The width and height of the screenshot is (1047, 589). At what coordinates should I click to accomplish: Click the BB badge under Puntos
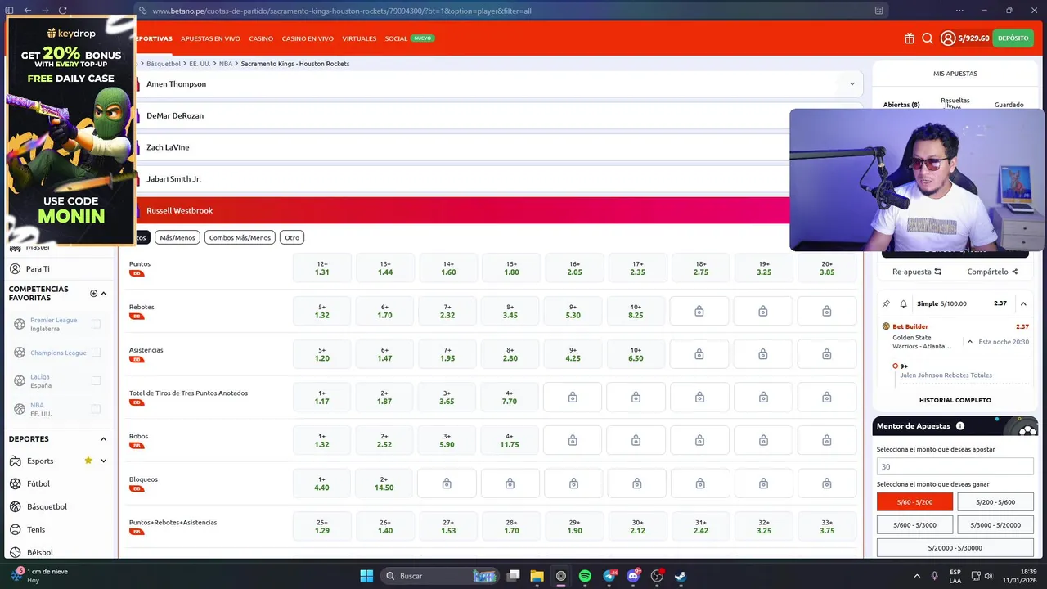click(x=137, y=273)
